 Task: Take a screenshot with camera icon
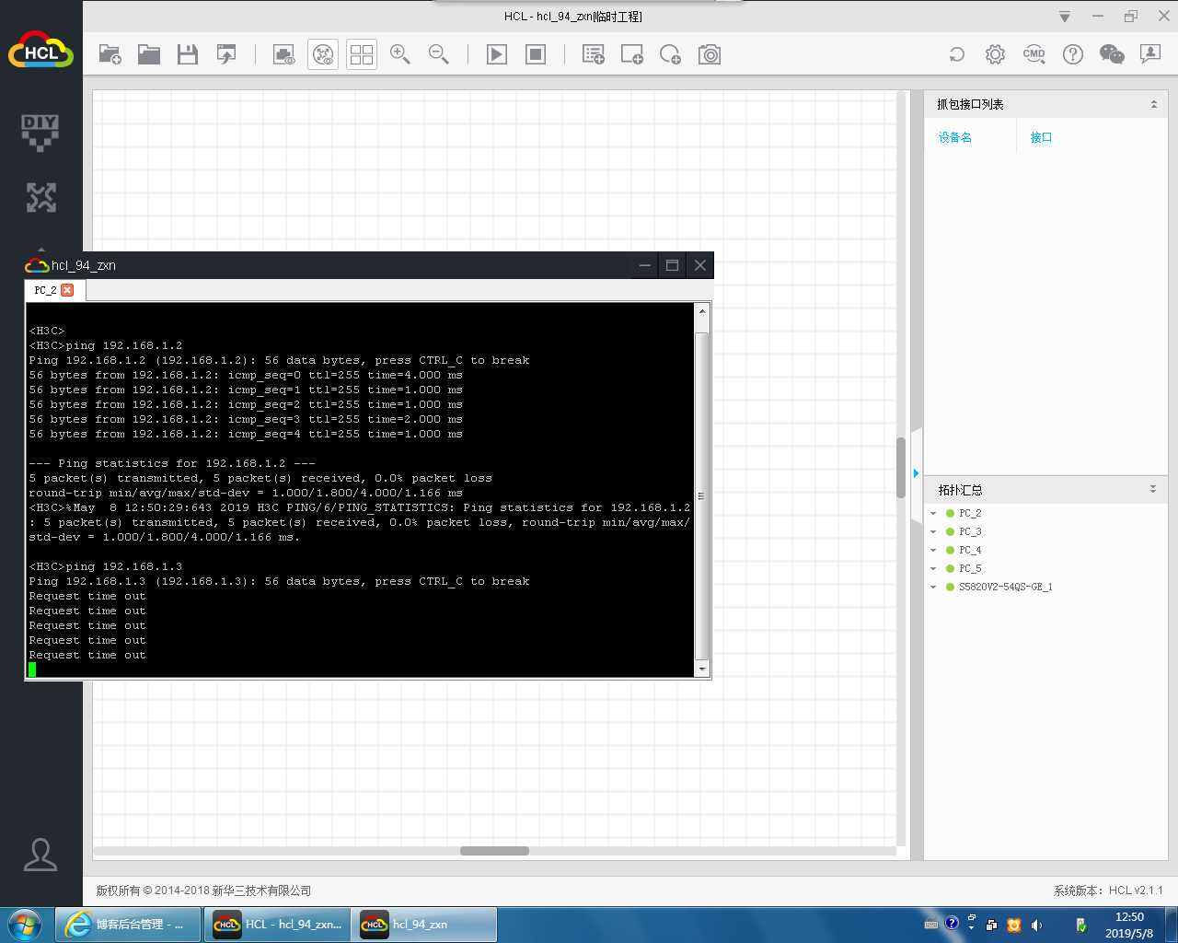click(710, 55)
